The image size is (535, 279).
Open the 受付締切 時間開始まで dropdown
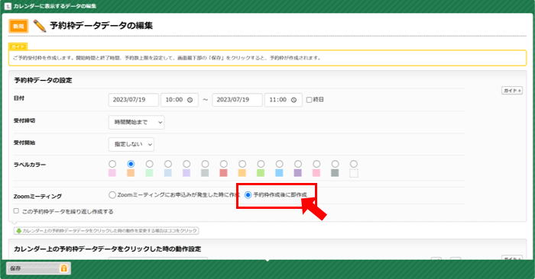[137, 123]
